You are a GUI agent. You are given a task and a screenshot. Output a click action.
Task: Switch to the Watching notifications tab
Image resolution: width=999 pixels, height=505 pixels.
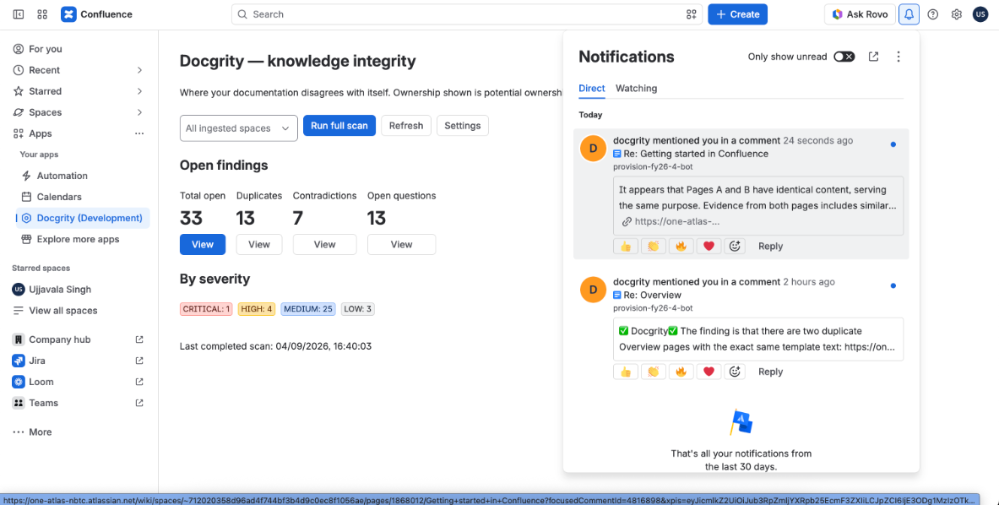click(x=636, y=89)
